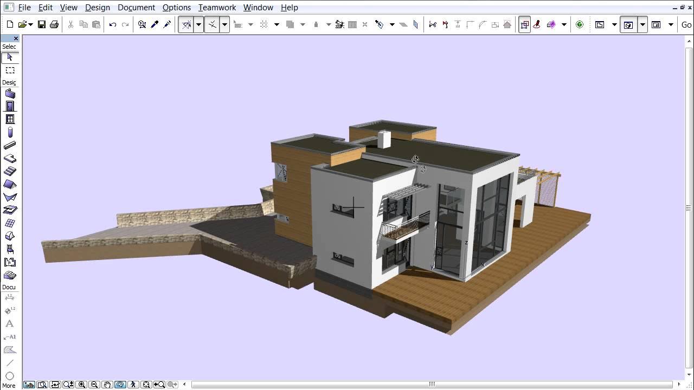
Task: Zoom in with plus magnifier
Action: pyautogui.click(x=82, y=385)
